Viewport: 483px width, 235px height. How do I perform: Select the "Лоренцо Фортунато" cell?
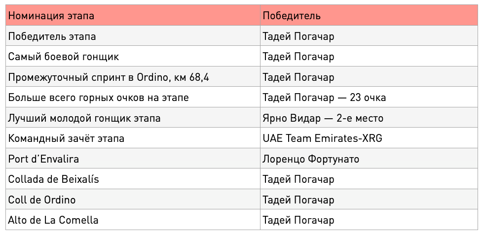coord(369,158)
